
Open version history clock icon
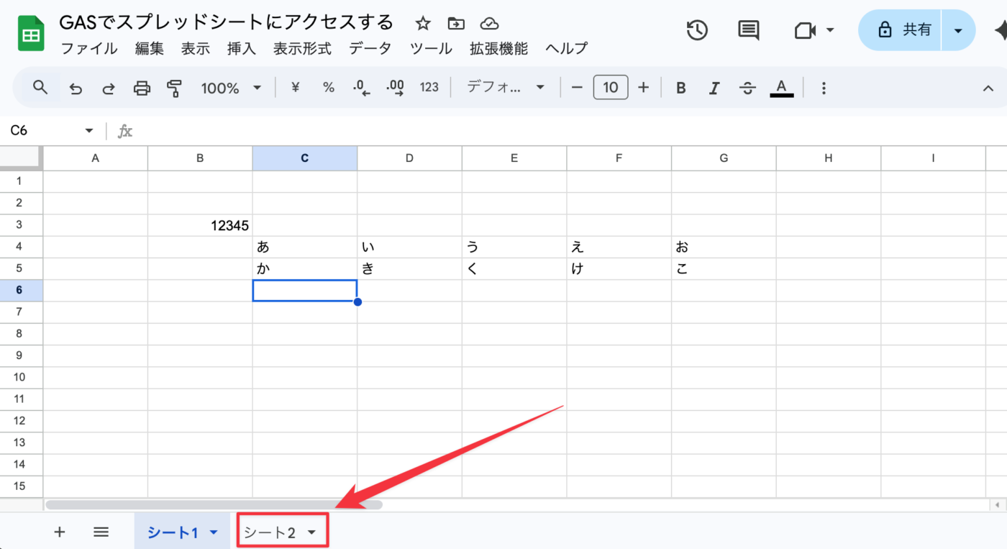pyautogui.click(x=697, y=30)
